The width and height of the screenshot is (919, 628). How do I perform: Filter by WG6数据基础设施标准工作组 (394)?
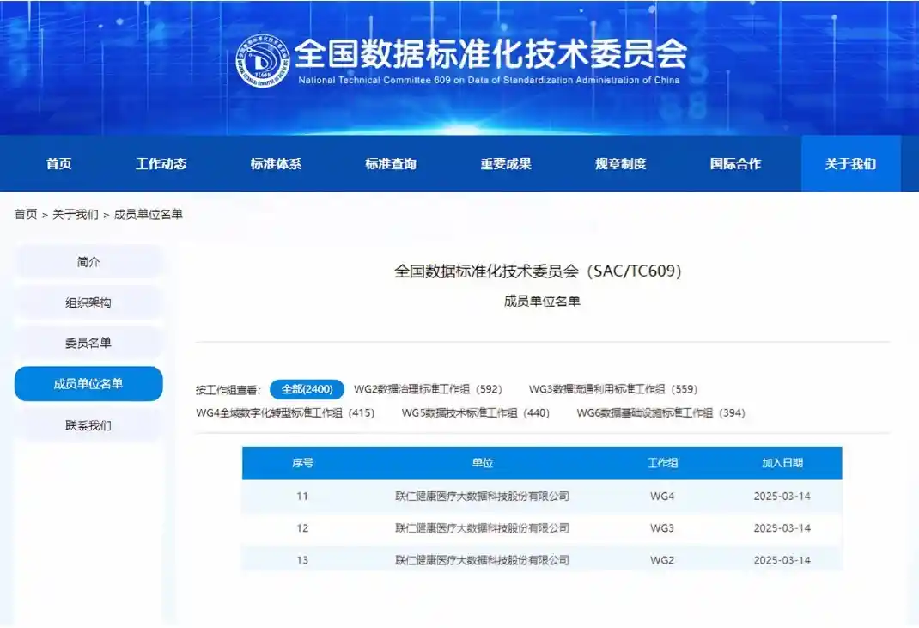(660, 413)
